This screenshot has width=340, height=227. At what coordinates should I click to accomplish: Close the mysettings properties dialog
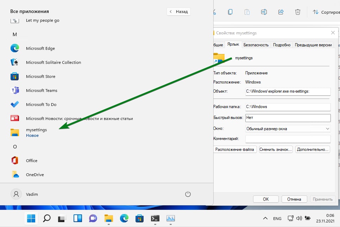[333, 33]
